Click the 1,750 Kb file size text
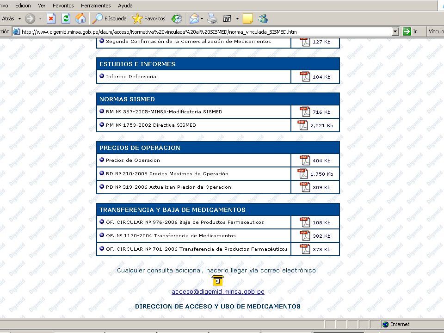Screen dimensions: 444x333 pos(322,174)
